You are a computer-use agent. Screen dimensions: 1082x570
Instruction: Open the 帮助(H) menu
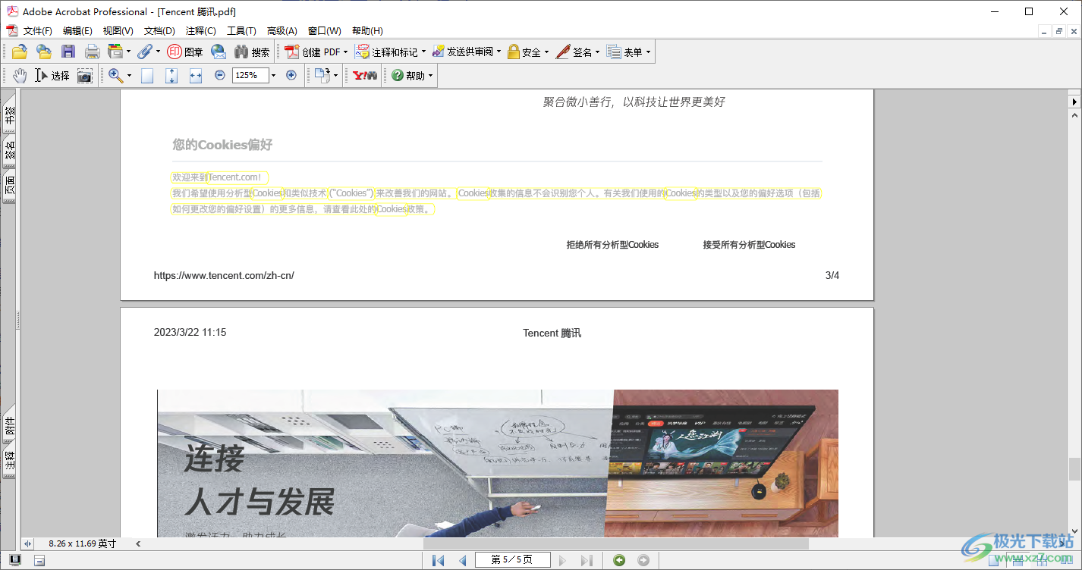367,31
